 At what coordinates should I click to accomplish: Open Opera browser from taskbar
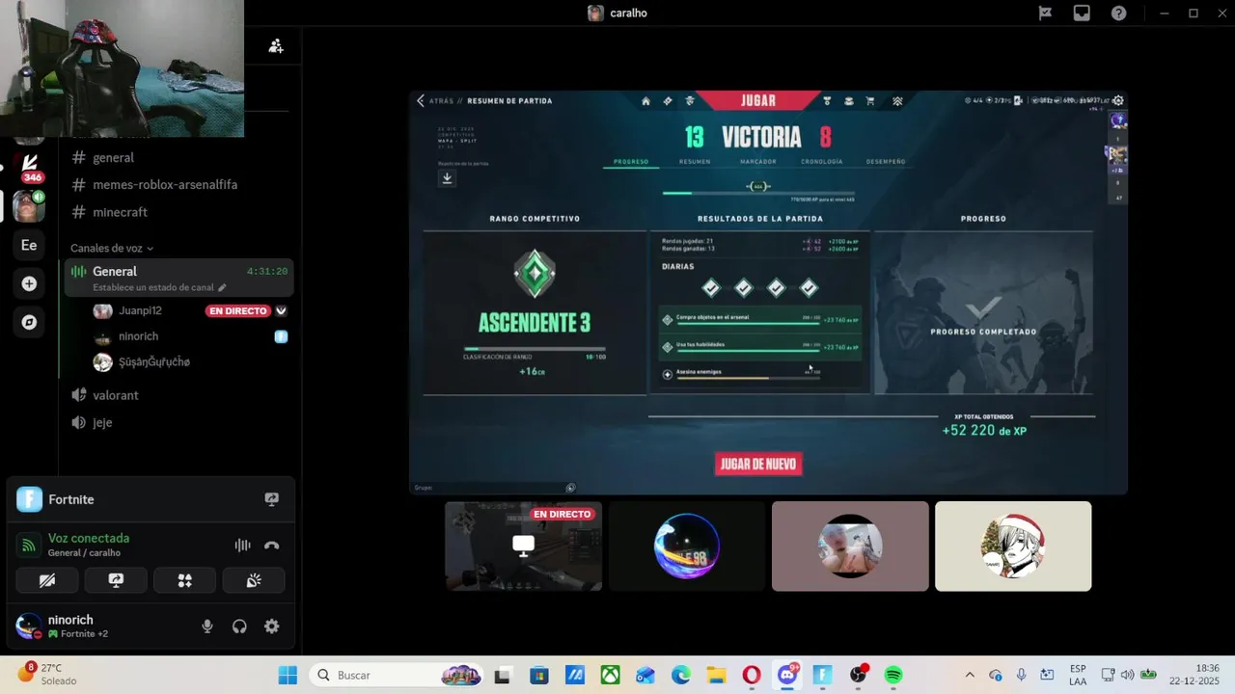pos(752,675)
